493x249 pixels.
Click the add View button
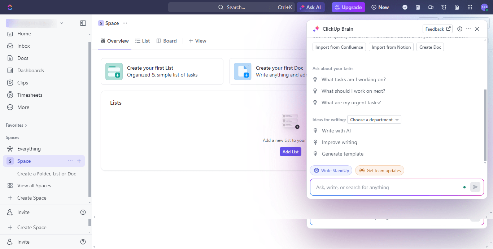pos(197,41)
